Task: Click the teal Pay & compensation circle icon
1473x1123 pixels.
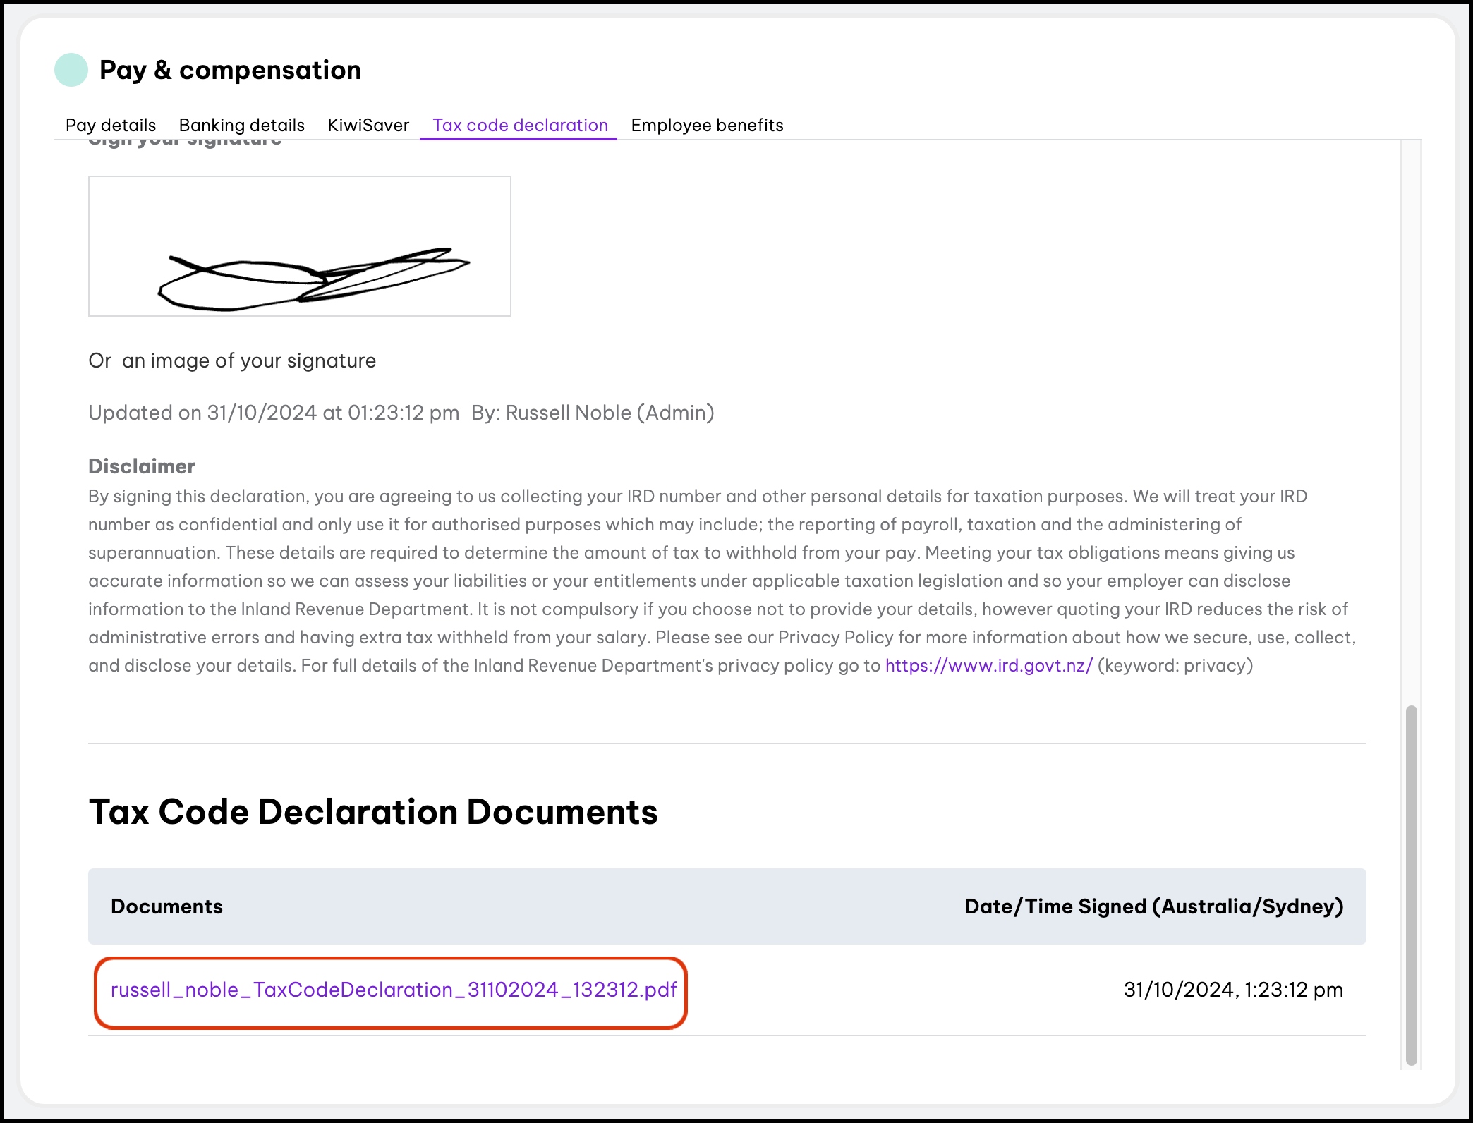Action: coord(71,70)
